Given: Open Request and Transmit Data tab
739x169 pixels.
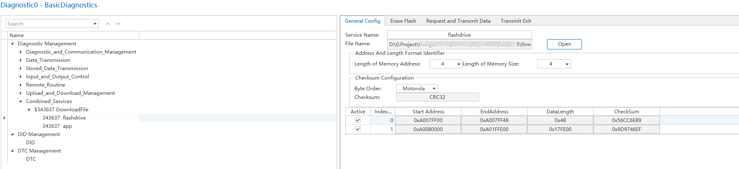Looking at the screenshot, I should point(458,21).
